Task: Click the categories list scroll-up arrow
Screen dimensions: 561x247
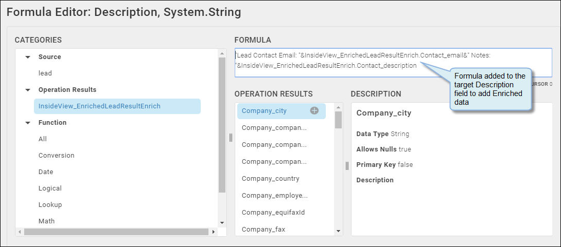Action: [x=222, y=53]
